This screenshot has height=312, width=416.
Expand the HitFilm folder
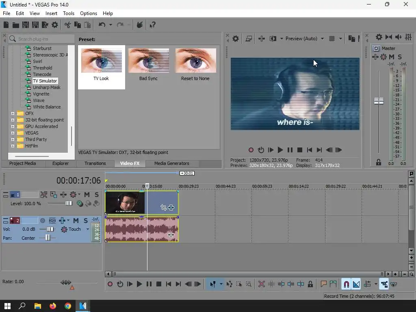(13, 146)
